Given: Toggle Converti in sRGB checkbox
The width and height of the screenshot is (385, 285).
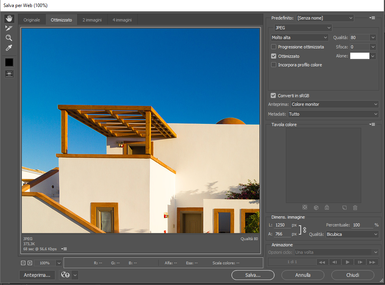Looking at the screenshot, I should coord(273,96).
